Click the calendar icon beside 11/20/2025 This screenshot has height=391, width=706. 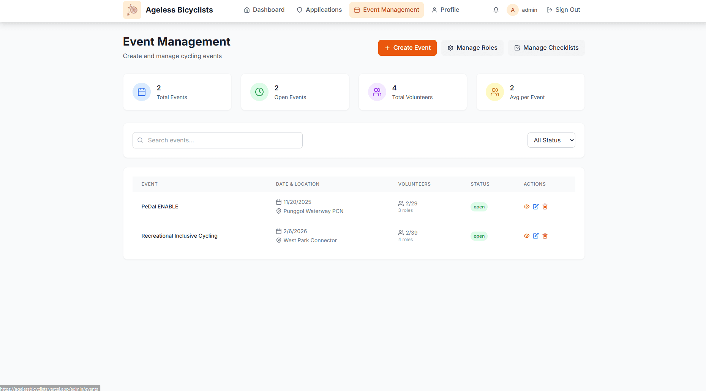pyautogui.click(x=279, y=202)
